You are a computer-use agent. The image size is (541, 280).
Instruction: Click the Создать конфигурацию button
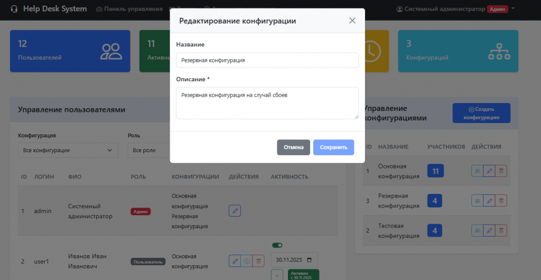coord(481,113)
